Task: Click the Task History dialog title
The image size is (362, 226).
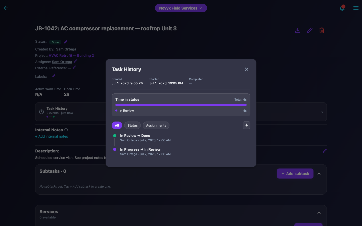Action: click(x=126, y=69)
